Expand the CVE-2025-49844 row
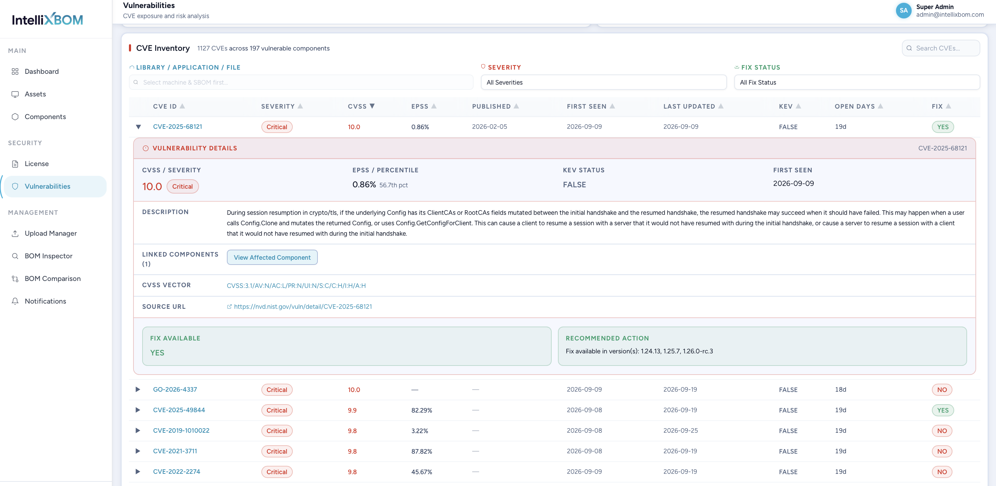This screenshot has width=996, height=486. click(x=138, y=410)
